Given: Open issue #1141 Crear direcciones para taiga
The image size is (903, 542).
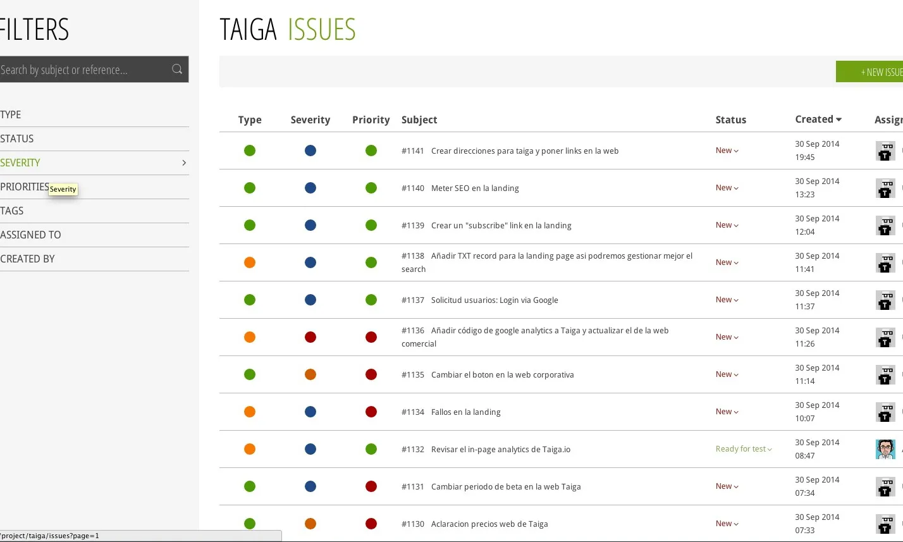Looking at the screenshot, I should [510, 151].
